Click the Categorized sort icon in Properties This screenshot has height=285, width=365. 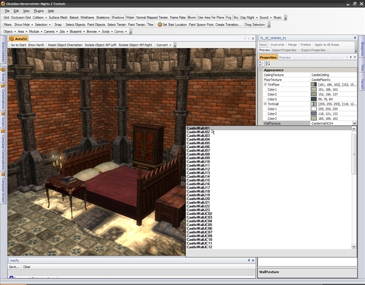[261, 63]
